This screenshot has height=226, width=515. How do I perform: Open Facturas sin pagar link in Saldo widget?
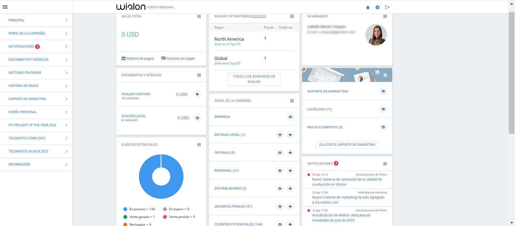tap(181, 58)
